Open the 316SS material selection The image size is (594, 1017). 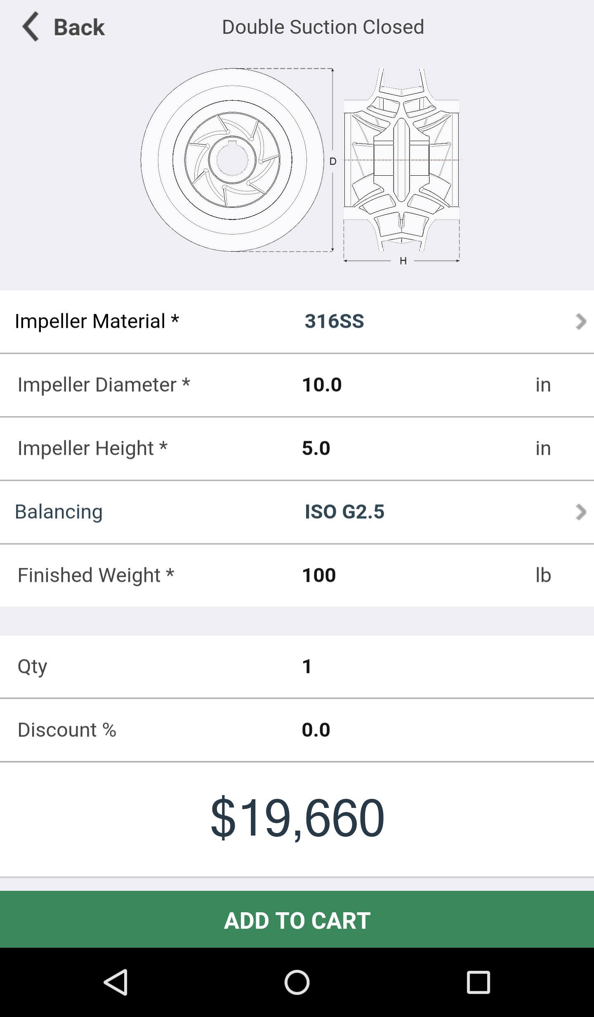334,321
